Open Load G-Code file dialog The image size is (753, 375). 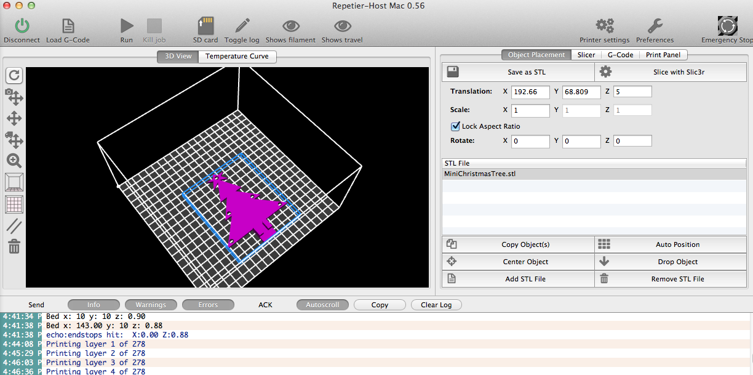pos(68,26)
